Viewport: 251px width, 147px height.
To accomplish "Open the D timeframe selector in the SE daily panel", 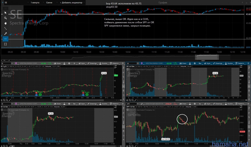I will pyautogui.click(x=74, y=63).
